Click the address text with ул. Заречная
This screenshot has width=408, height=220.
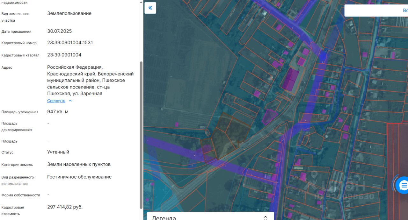click(91, 80)
